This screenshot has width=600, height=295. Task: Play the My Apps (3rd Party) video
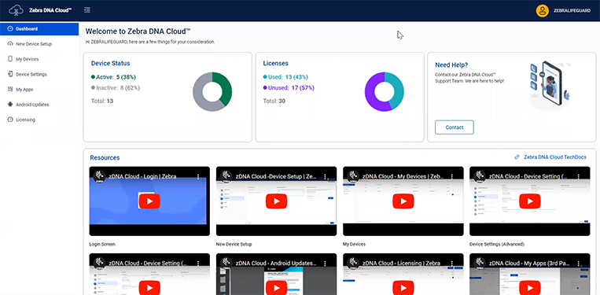pyautogui.click(x=529, y=288)
